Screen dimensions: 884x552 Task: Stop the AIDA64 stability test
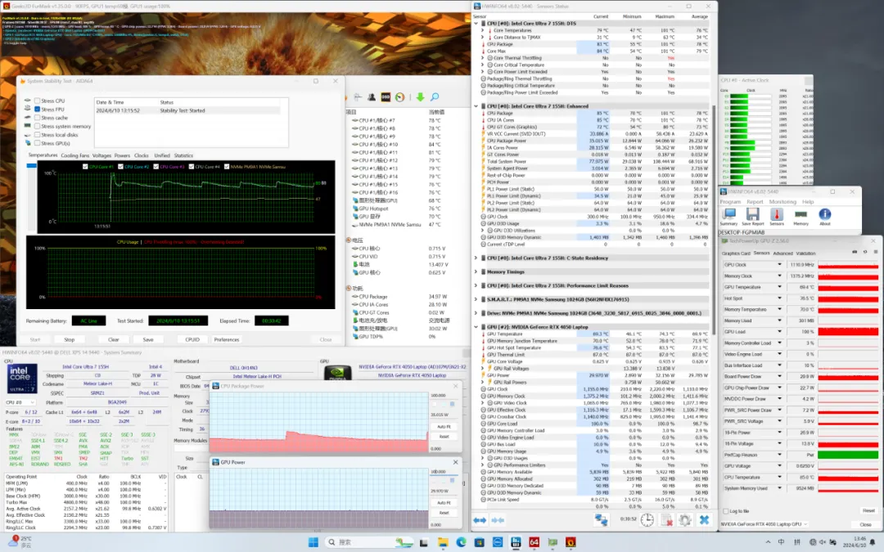(x=70, y=339)
